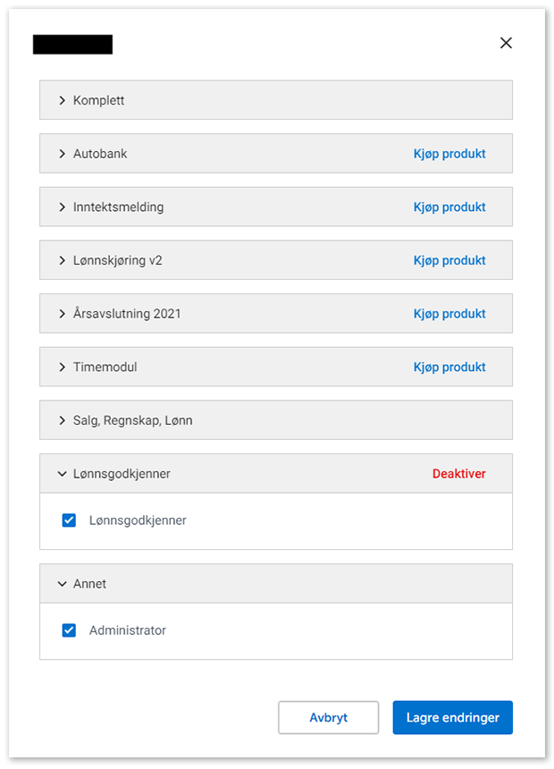
Task: Uncheck the Lønnsgodkjenner checkbox
Action: 69,520
